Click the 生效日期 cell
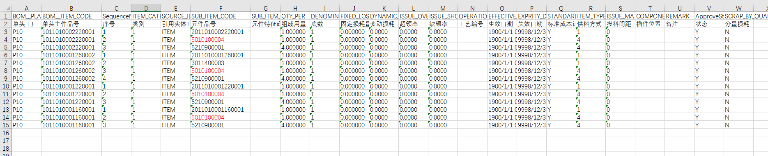This screenshot has width=768, height=156. (502, 24)
